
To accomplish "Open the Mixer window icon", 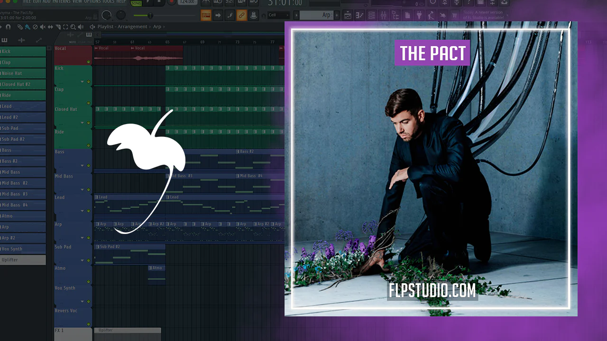I will (x=383, y=15).
